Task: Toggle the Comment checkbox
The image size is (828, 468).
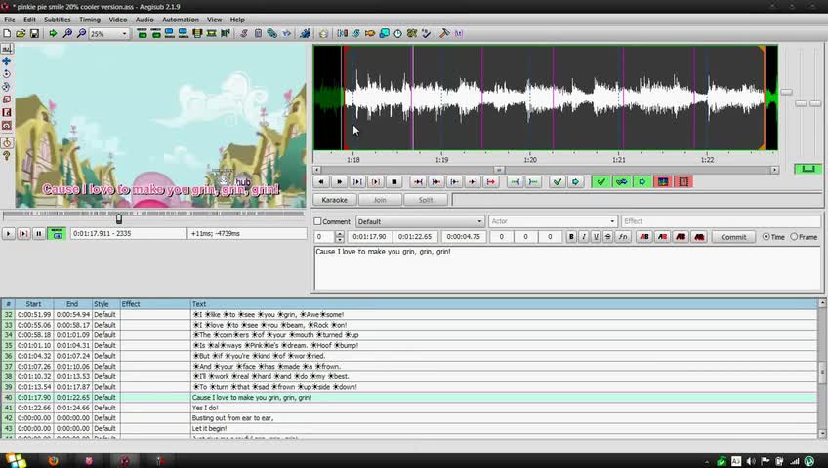Action: click(x=318, y=221)
